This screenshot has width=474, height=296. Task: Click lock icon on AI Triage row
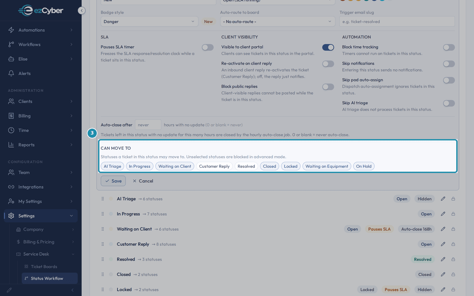pos(453,199)
